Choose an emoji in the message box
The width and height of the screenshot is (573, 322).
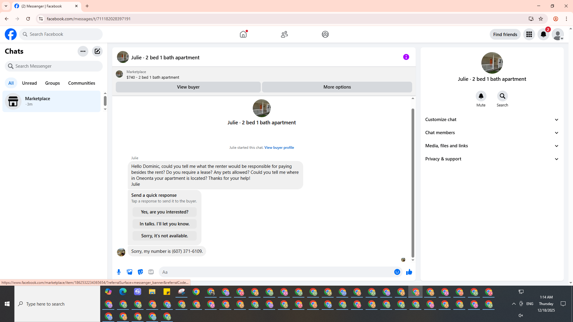pyautogui.click(x=397, y=272)
